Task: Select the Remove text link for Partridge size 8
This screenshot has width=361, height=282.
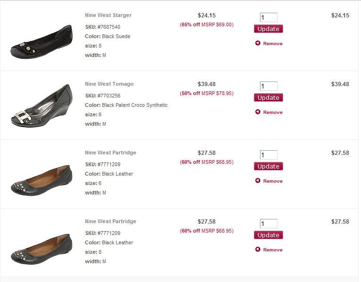Action: pyautogui.click(x=273, y=250)
